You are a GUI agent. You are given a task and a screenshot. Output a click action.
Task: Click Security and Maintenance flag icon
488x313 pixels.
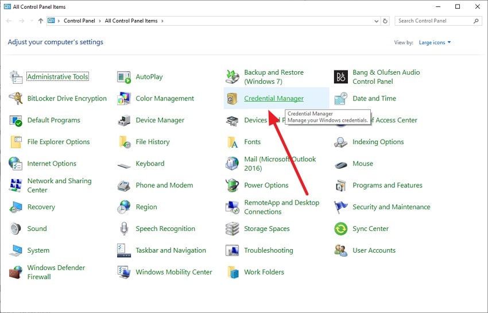point(341,207)
